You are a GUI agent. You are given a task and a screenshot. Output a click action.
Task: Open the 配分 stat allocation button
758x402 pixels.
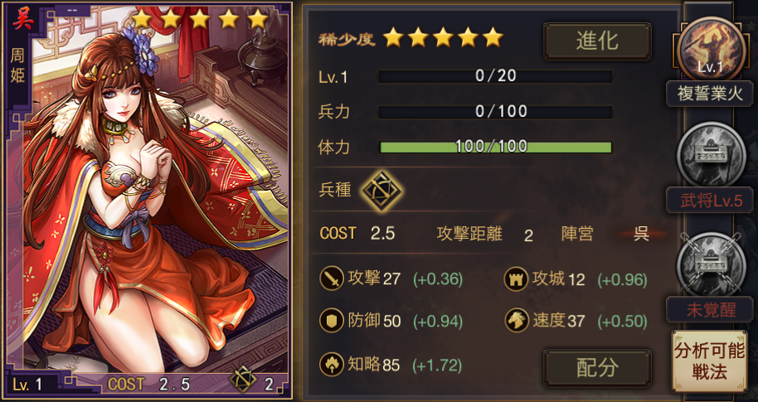[597, 369]
